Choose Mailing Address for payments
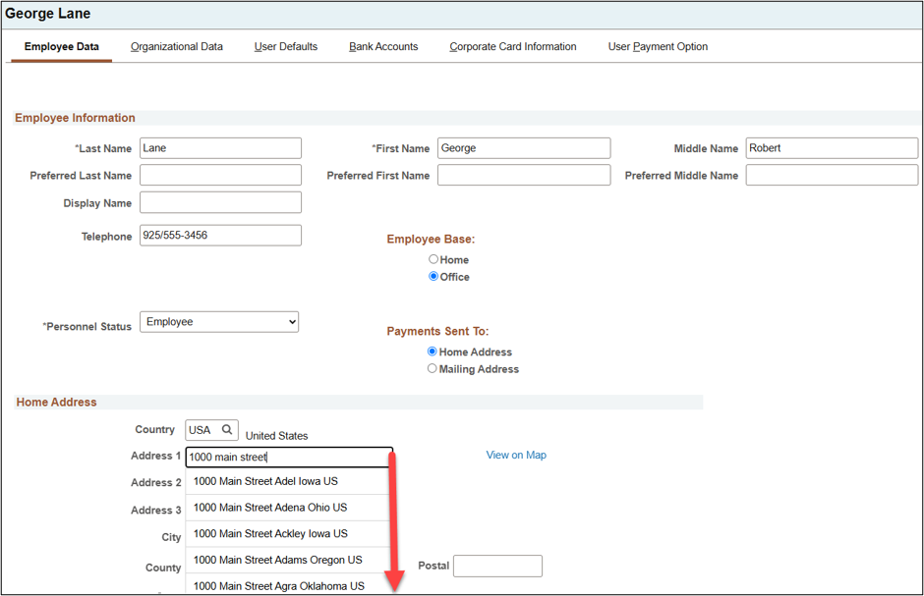The image size is (924, 596). 432,368
